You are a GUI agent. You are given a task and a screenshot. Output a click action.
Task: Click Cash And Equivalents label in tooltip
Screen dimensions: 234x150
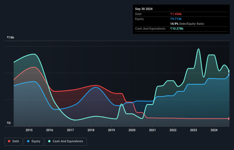tap(150, 29)
